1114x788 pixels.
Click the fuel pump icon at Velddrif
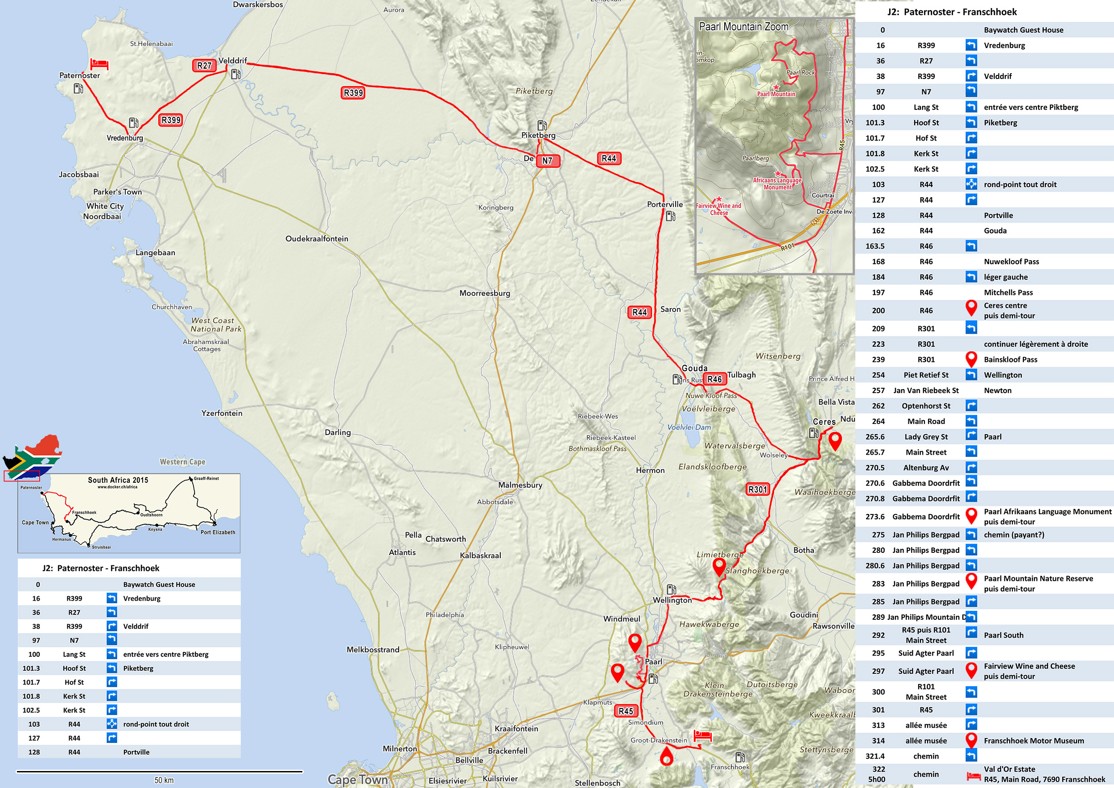coord(236,74)
